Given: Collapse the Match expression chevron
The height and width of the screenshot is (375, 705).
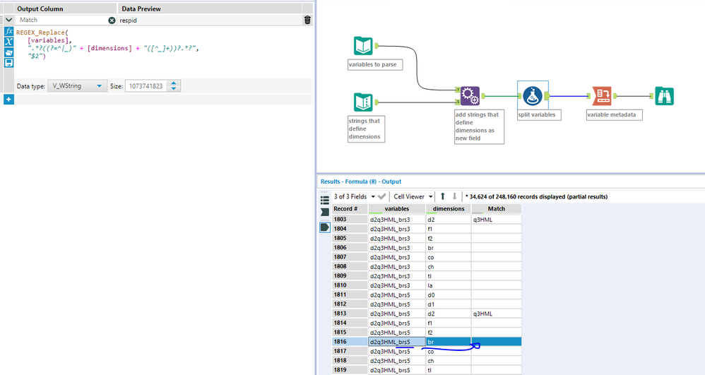Looking at the screenshot, I should pos(8,20).
